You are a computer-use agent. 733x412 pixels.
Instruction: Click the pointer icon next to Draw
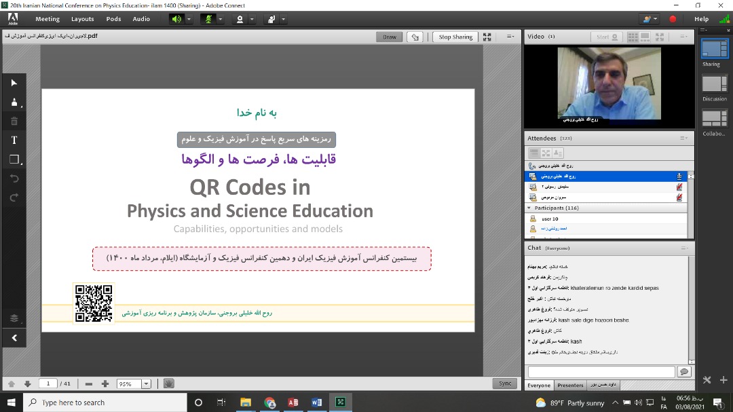415,37
